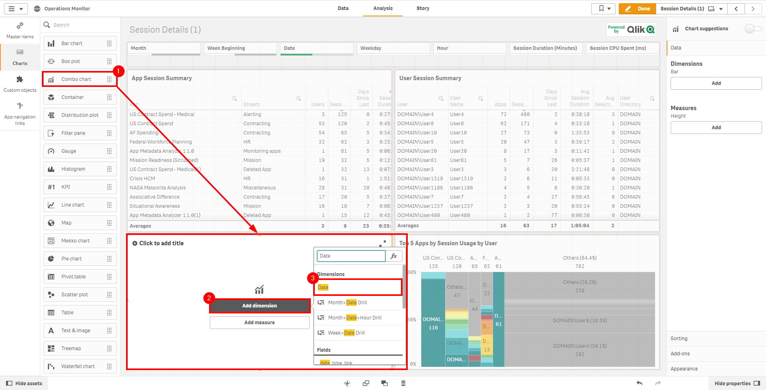Screen dimensions: 766x390
Task: Toggle Hide assets panel
Action: (x=24, y=383)
